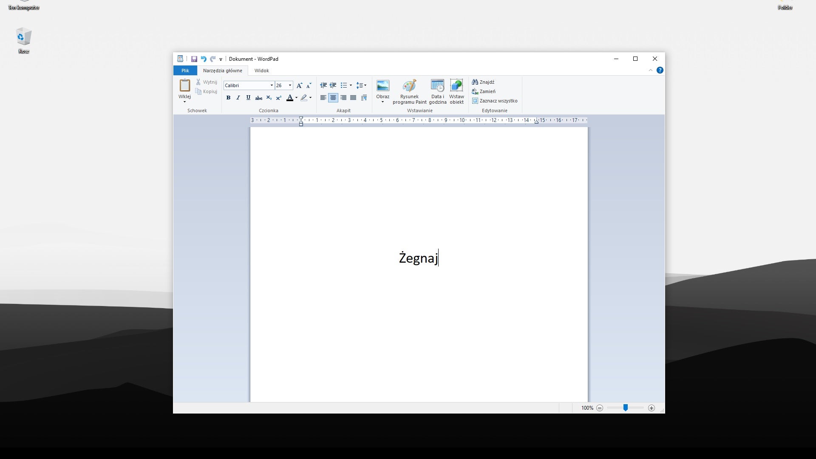Screen dimensions: 816x459
Task: Click the zoom out minus button
Action: [x=600, y=408]
